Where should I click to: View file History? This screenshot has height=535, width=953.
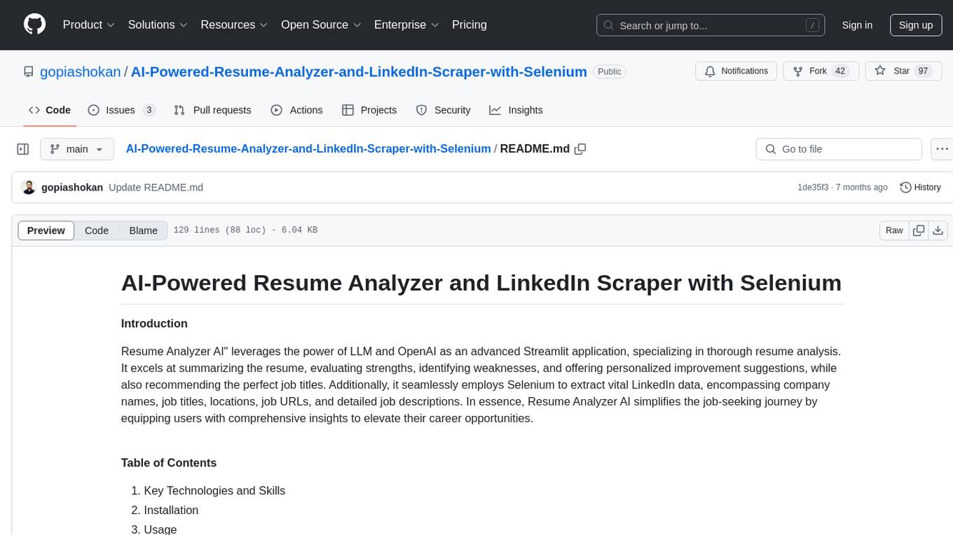pos(920,188)
